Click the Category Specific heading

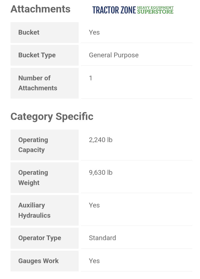[52, 116]
